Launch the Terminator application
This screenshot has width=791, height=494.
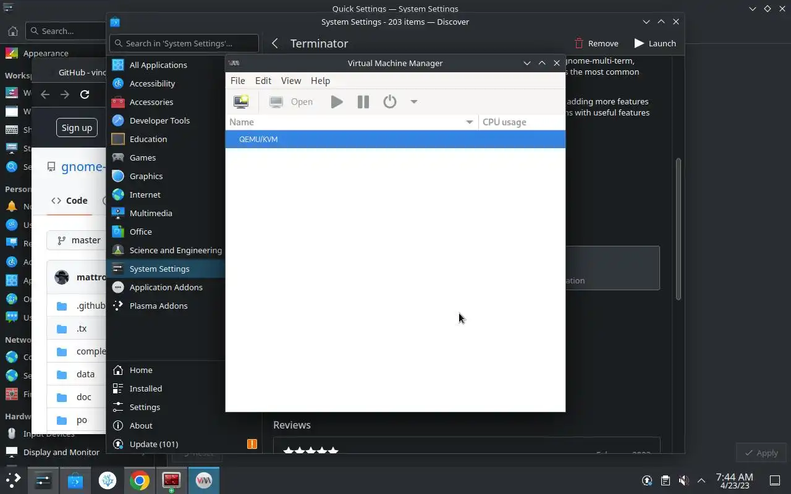click(655, 43)
